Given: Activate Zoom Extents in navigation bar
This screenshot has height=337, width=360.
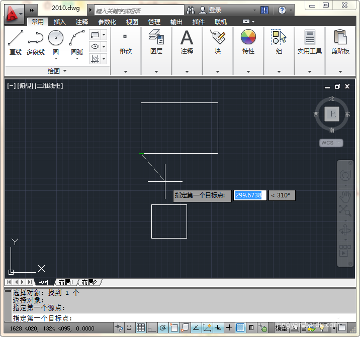Looking at the screenshot, I should click(345, 211).
